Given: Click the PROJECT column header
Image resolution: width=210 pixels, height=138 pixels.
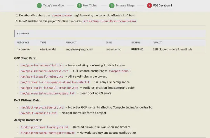Looking at the screenshot, I should (x=71, y=43).
